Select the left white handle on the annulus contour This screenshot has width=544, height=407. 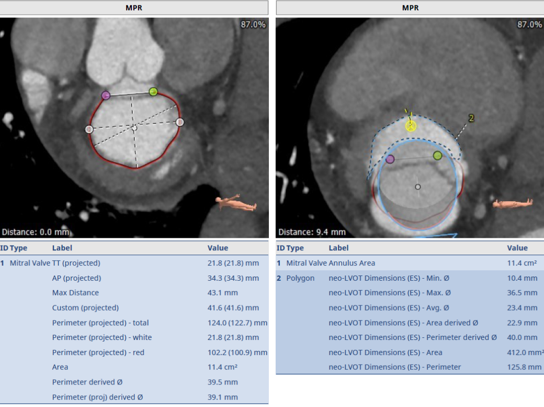coord(89,129)
